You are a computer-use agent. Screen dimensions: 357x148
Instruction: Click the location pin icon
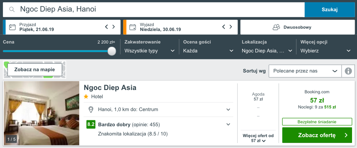pos(91,109)
